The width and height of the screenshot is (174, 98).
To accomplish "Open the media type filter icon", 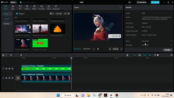I will point(69,14).
